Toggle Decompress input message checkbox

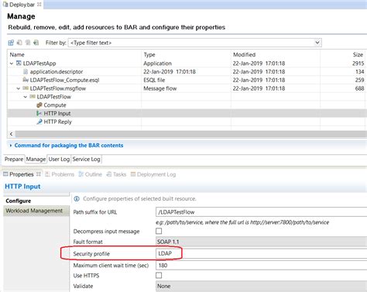click(159, 231)
